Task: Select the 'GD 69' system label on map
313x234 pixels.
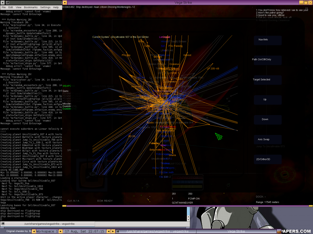Action: [x=131, y=136]
